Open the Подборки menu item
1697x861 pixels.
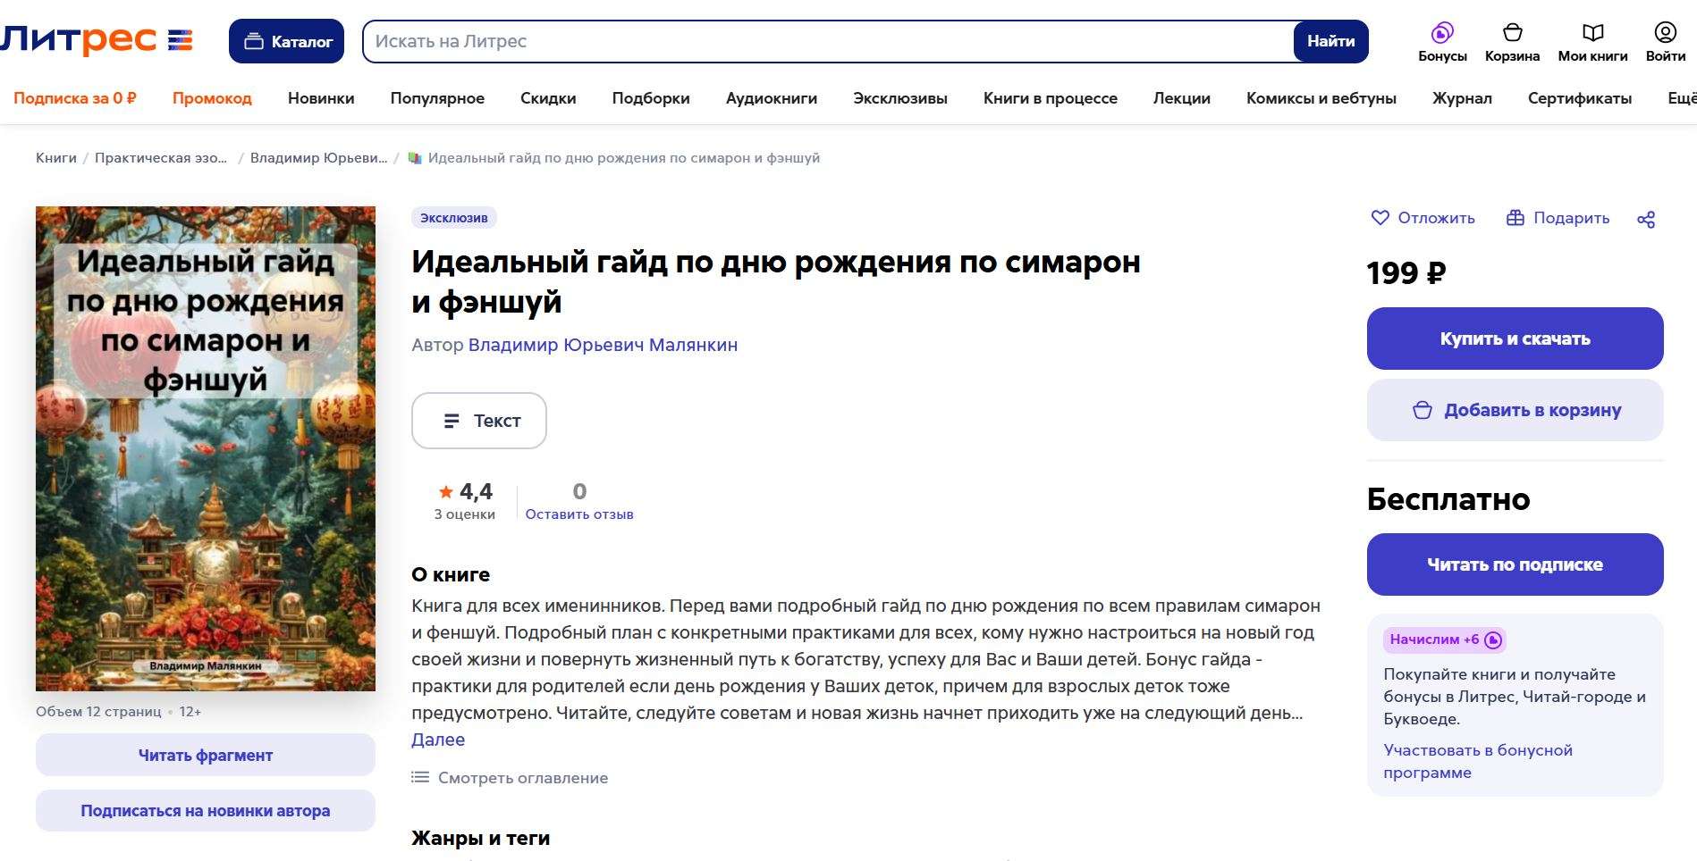(x=651, y=98)
